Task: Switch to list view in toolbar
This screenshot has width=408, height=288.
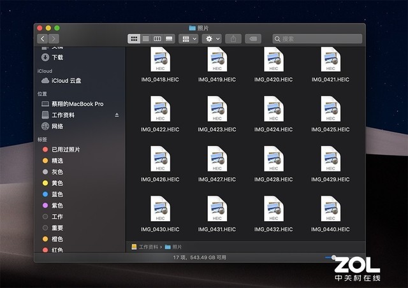Action: click(145, 39)
